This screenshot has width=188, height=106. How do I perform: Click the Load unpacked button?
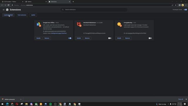(8, 15)
